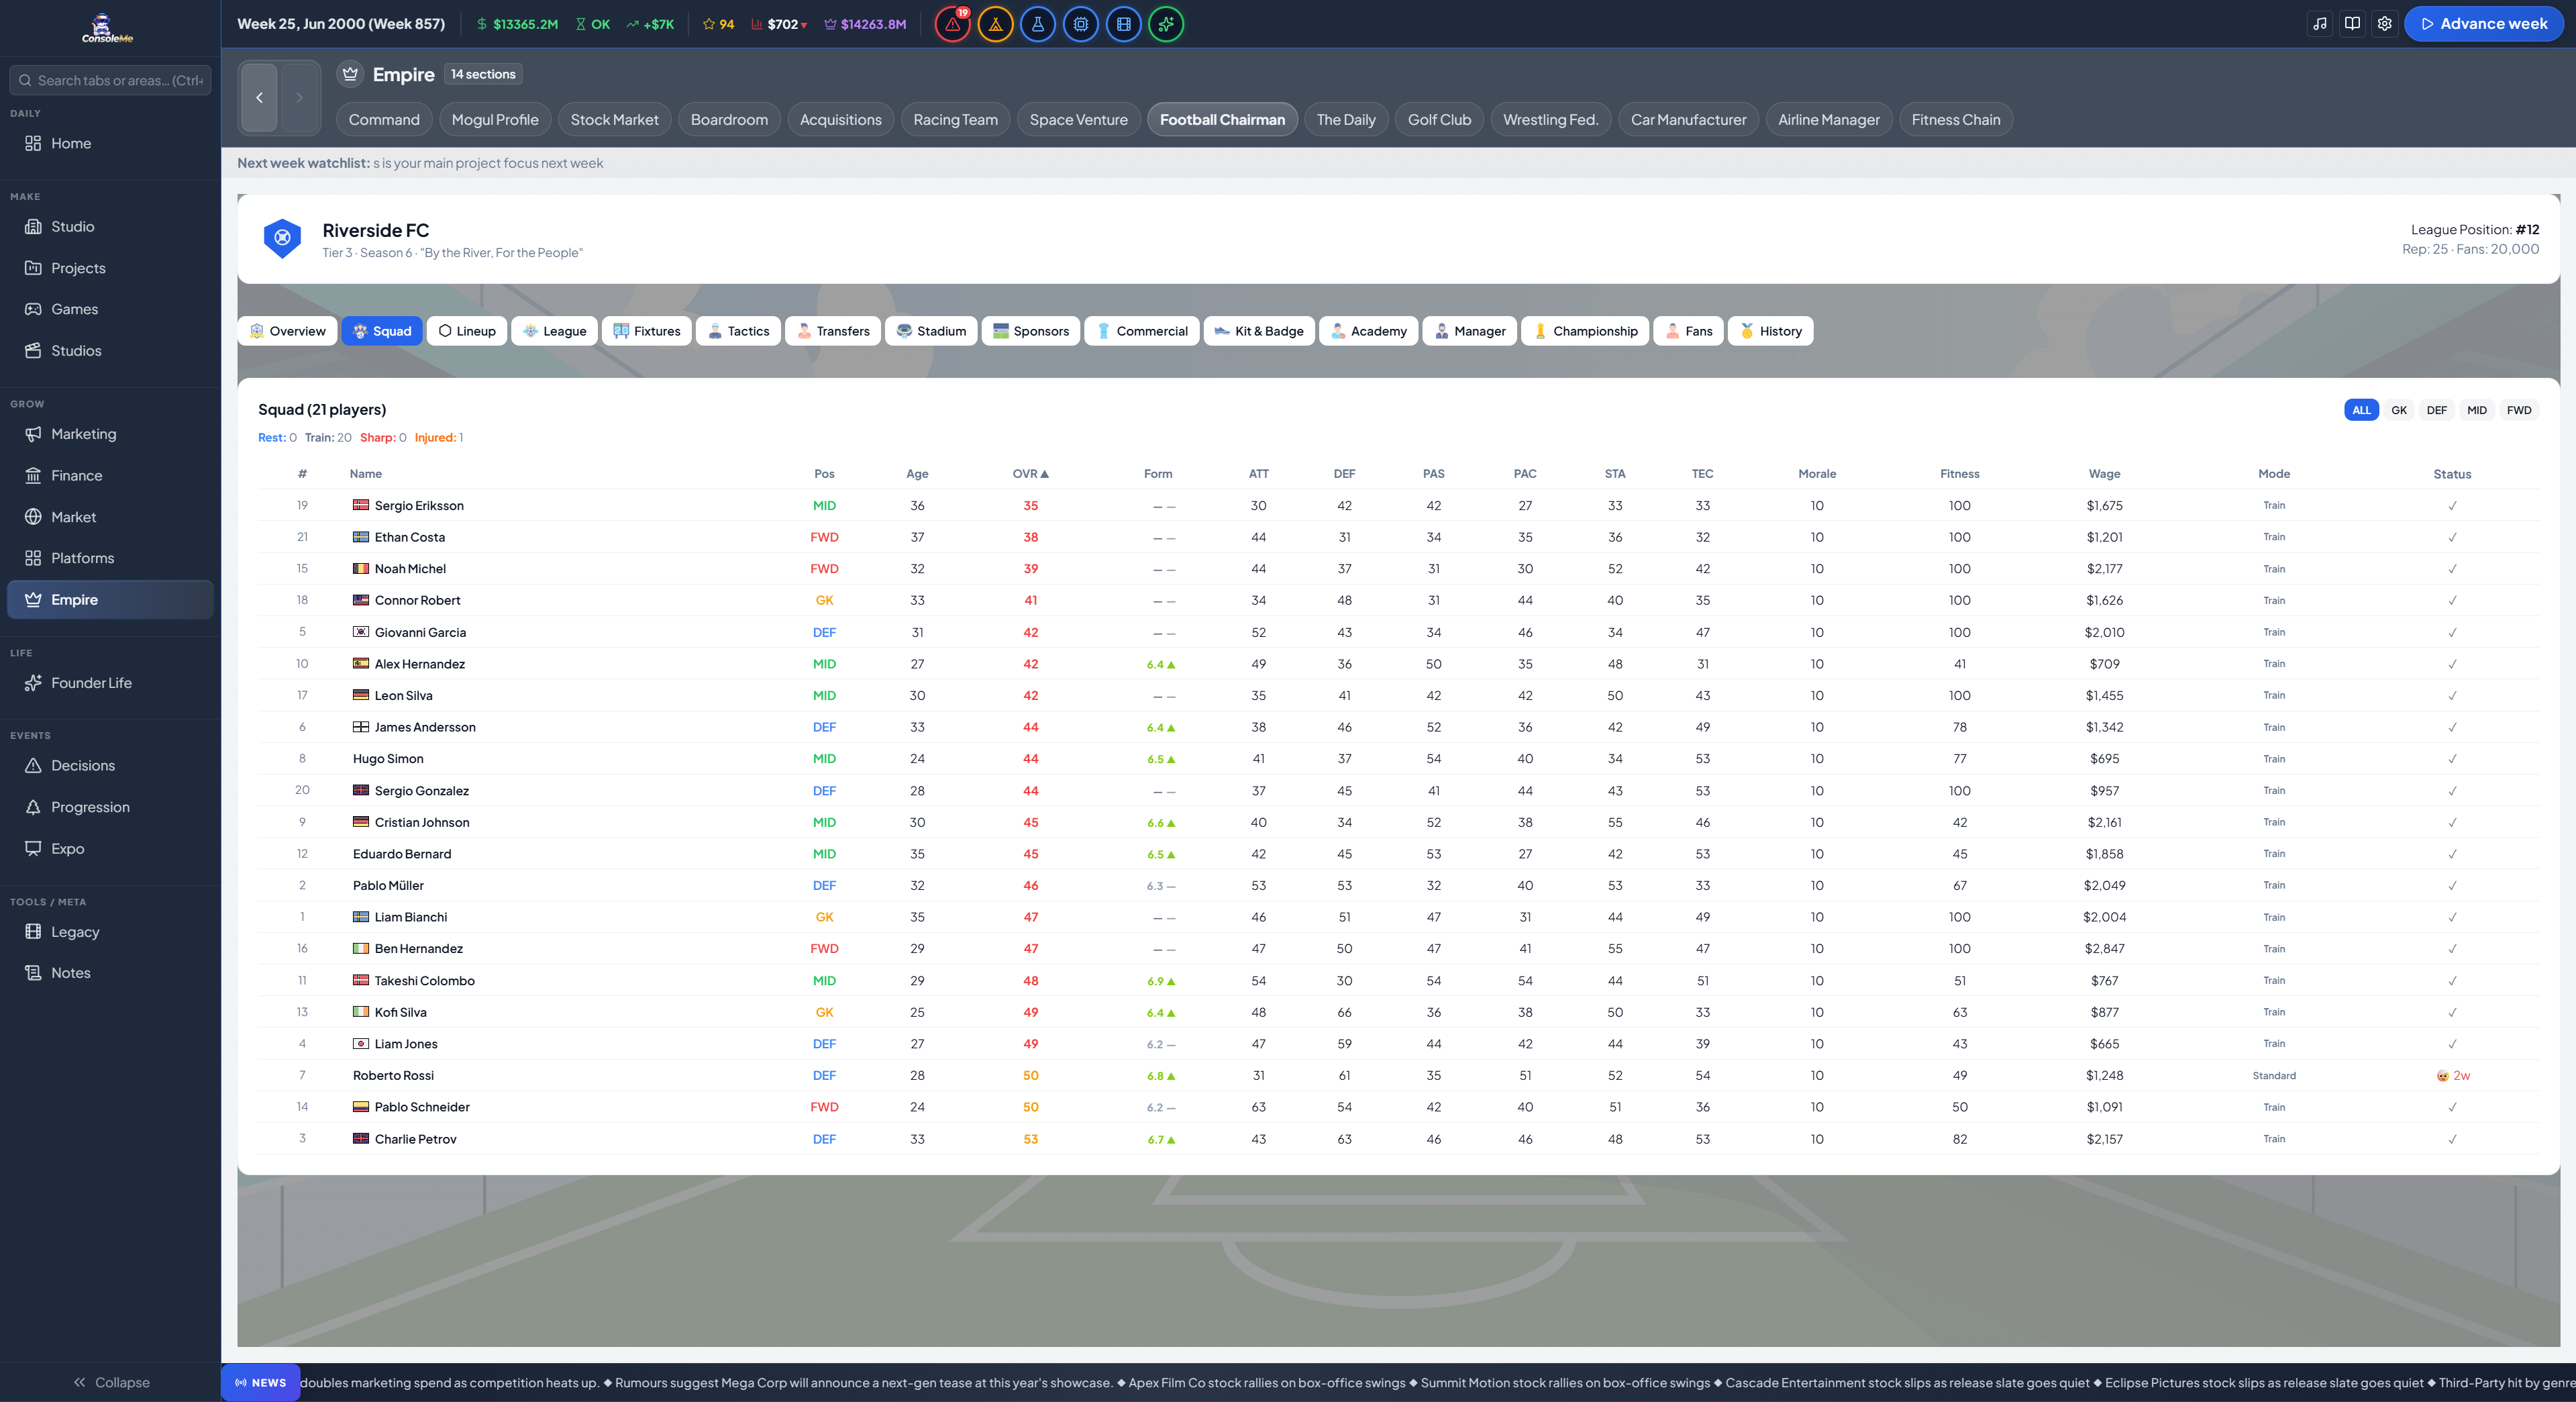Viewport: 2576px width, 1402px height.
Task: Open the red alerts icon with badge 19
Action: pos(952,24)
